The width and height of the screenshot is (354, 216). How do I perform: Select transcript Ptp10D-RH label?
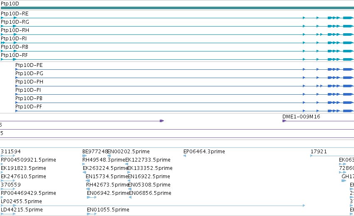pyautogui.click(x=15, y=30)
